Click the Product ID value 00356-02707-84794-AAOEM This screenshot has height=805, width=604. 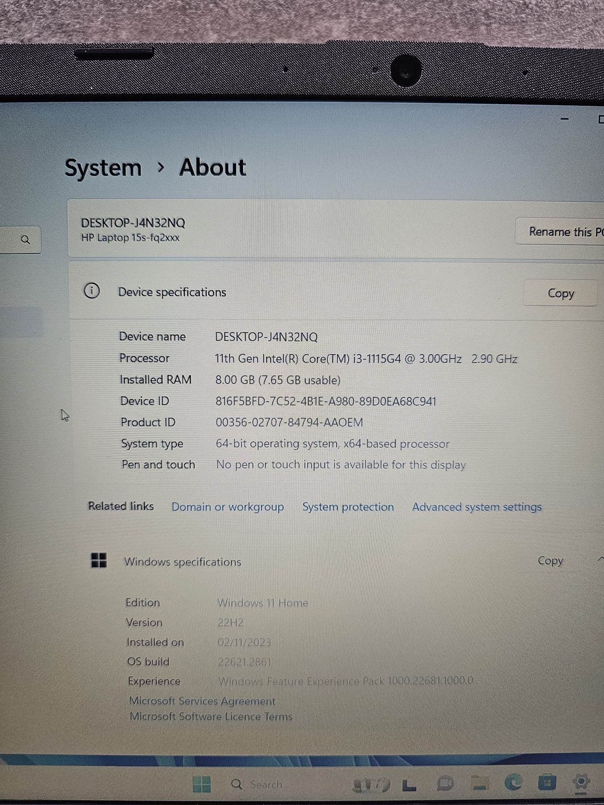(x=289, y=422)
